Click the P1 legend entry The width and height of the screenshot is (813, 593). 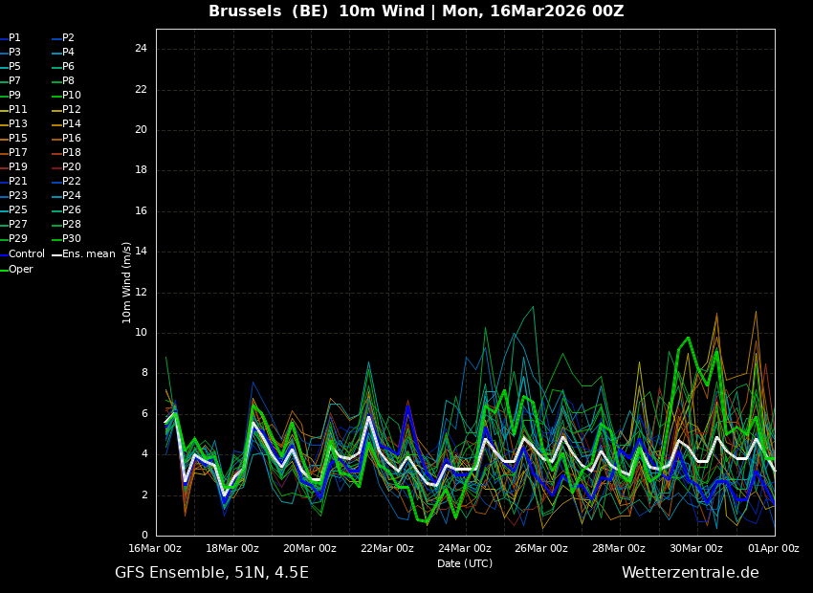(14, 38)
